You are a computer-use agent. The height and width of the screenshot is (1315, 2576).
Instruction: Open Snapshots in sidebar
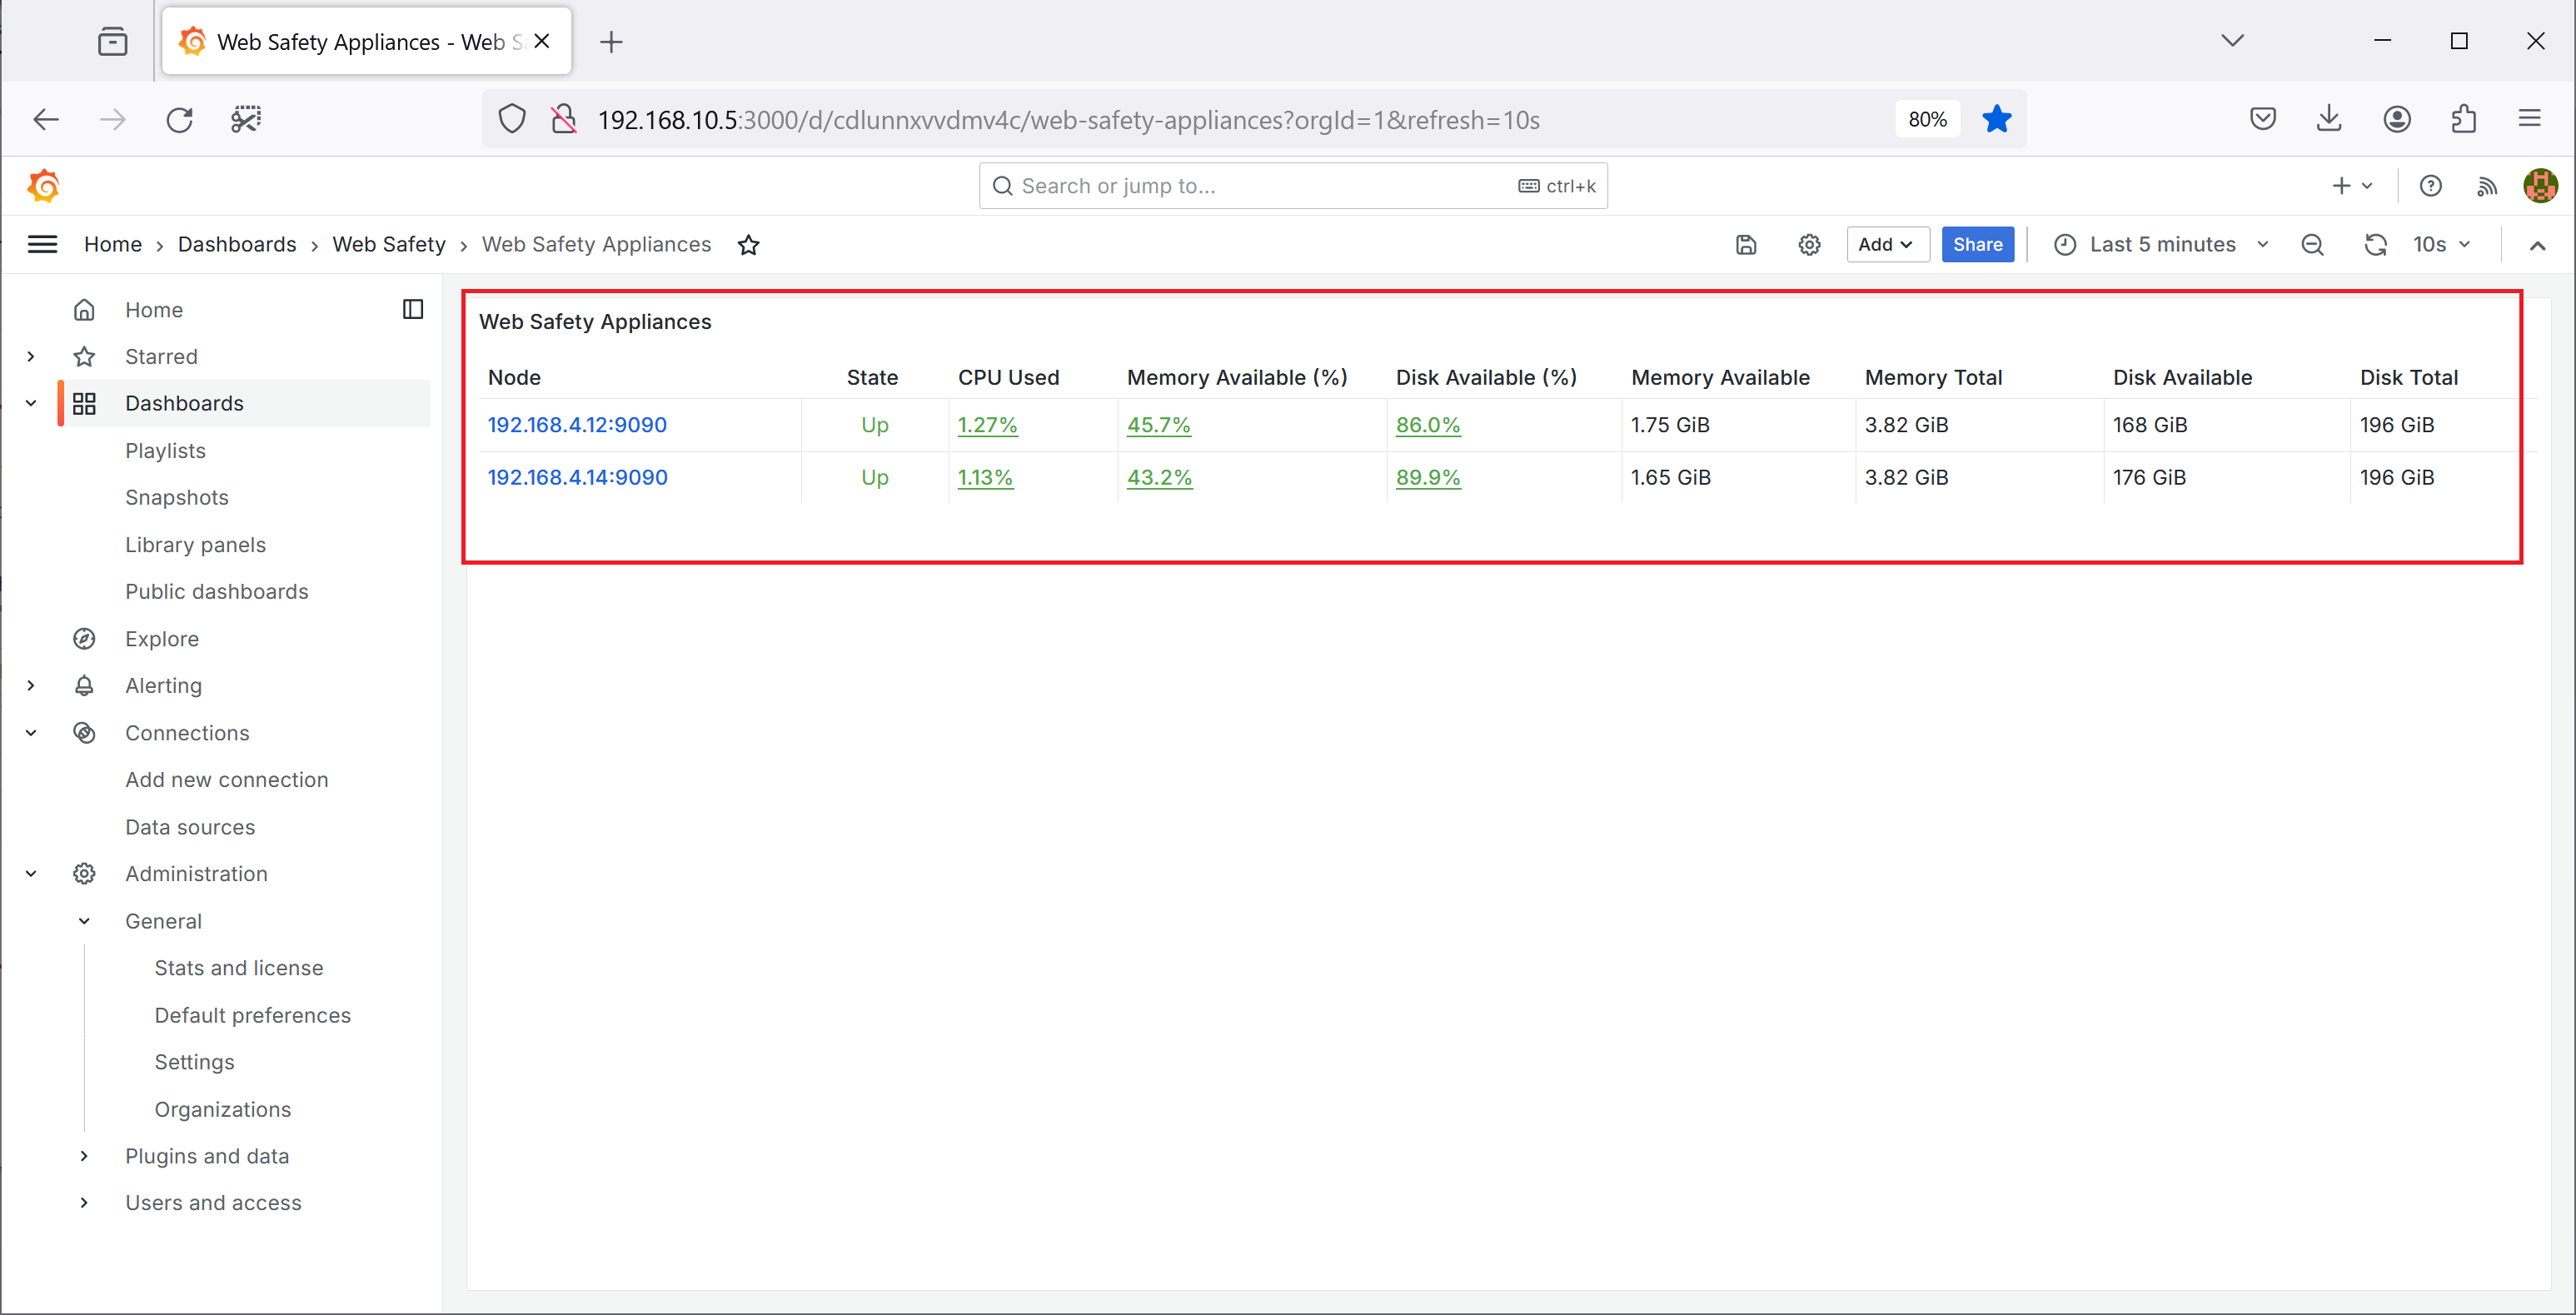tap(177, 498)
